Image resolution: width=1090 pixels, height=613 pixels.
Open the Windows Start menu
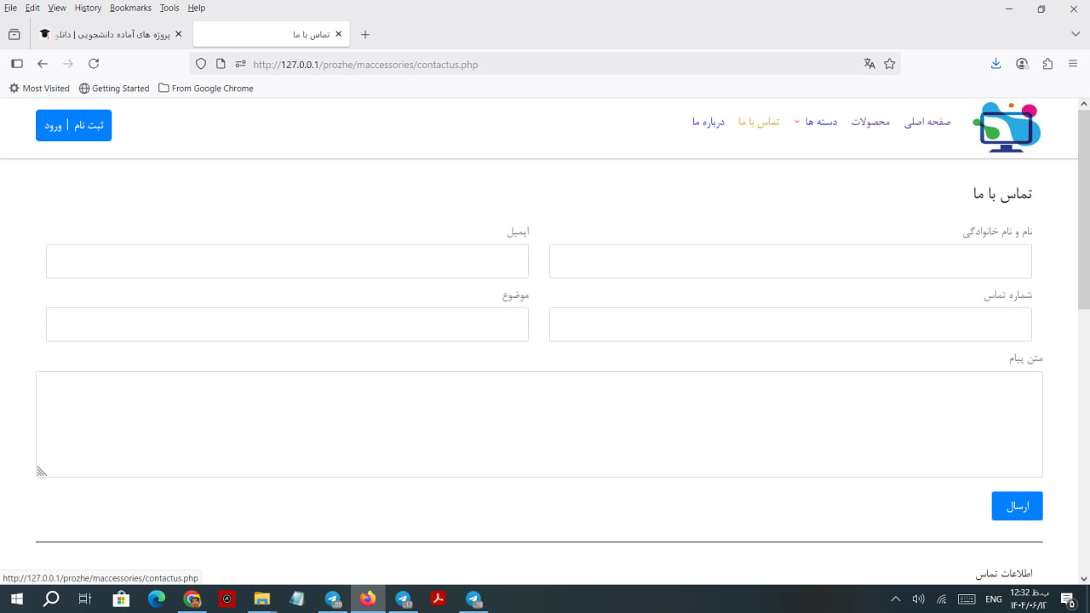point(16,599)
